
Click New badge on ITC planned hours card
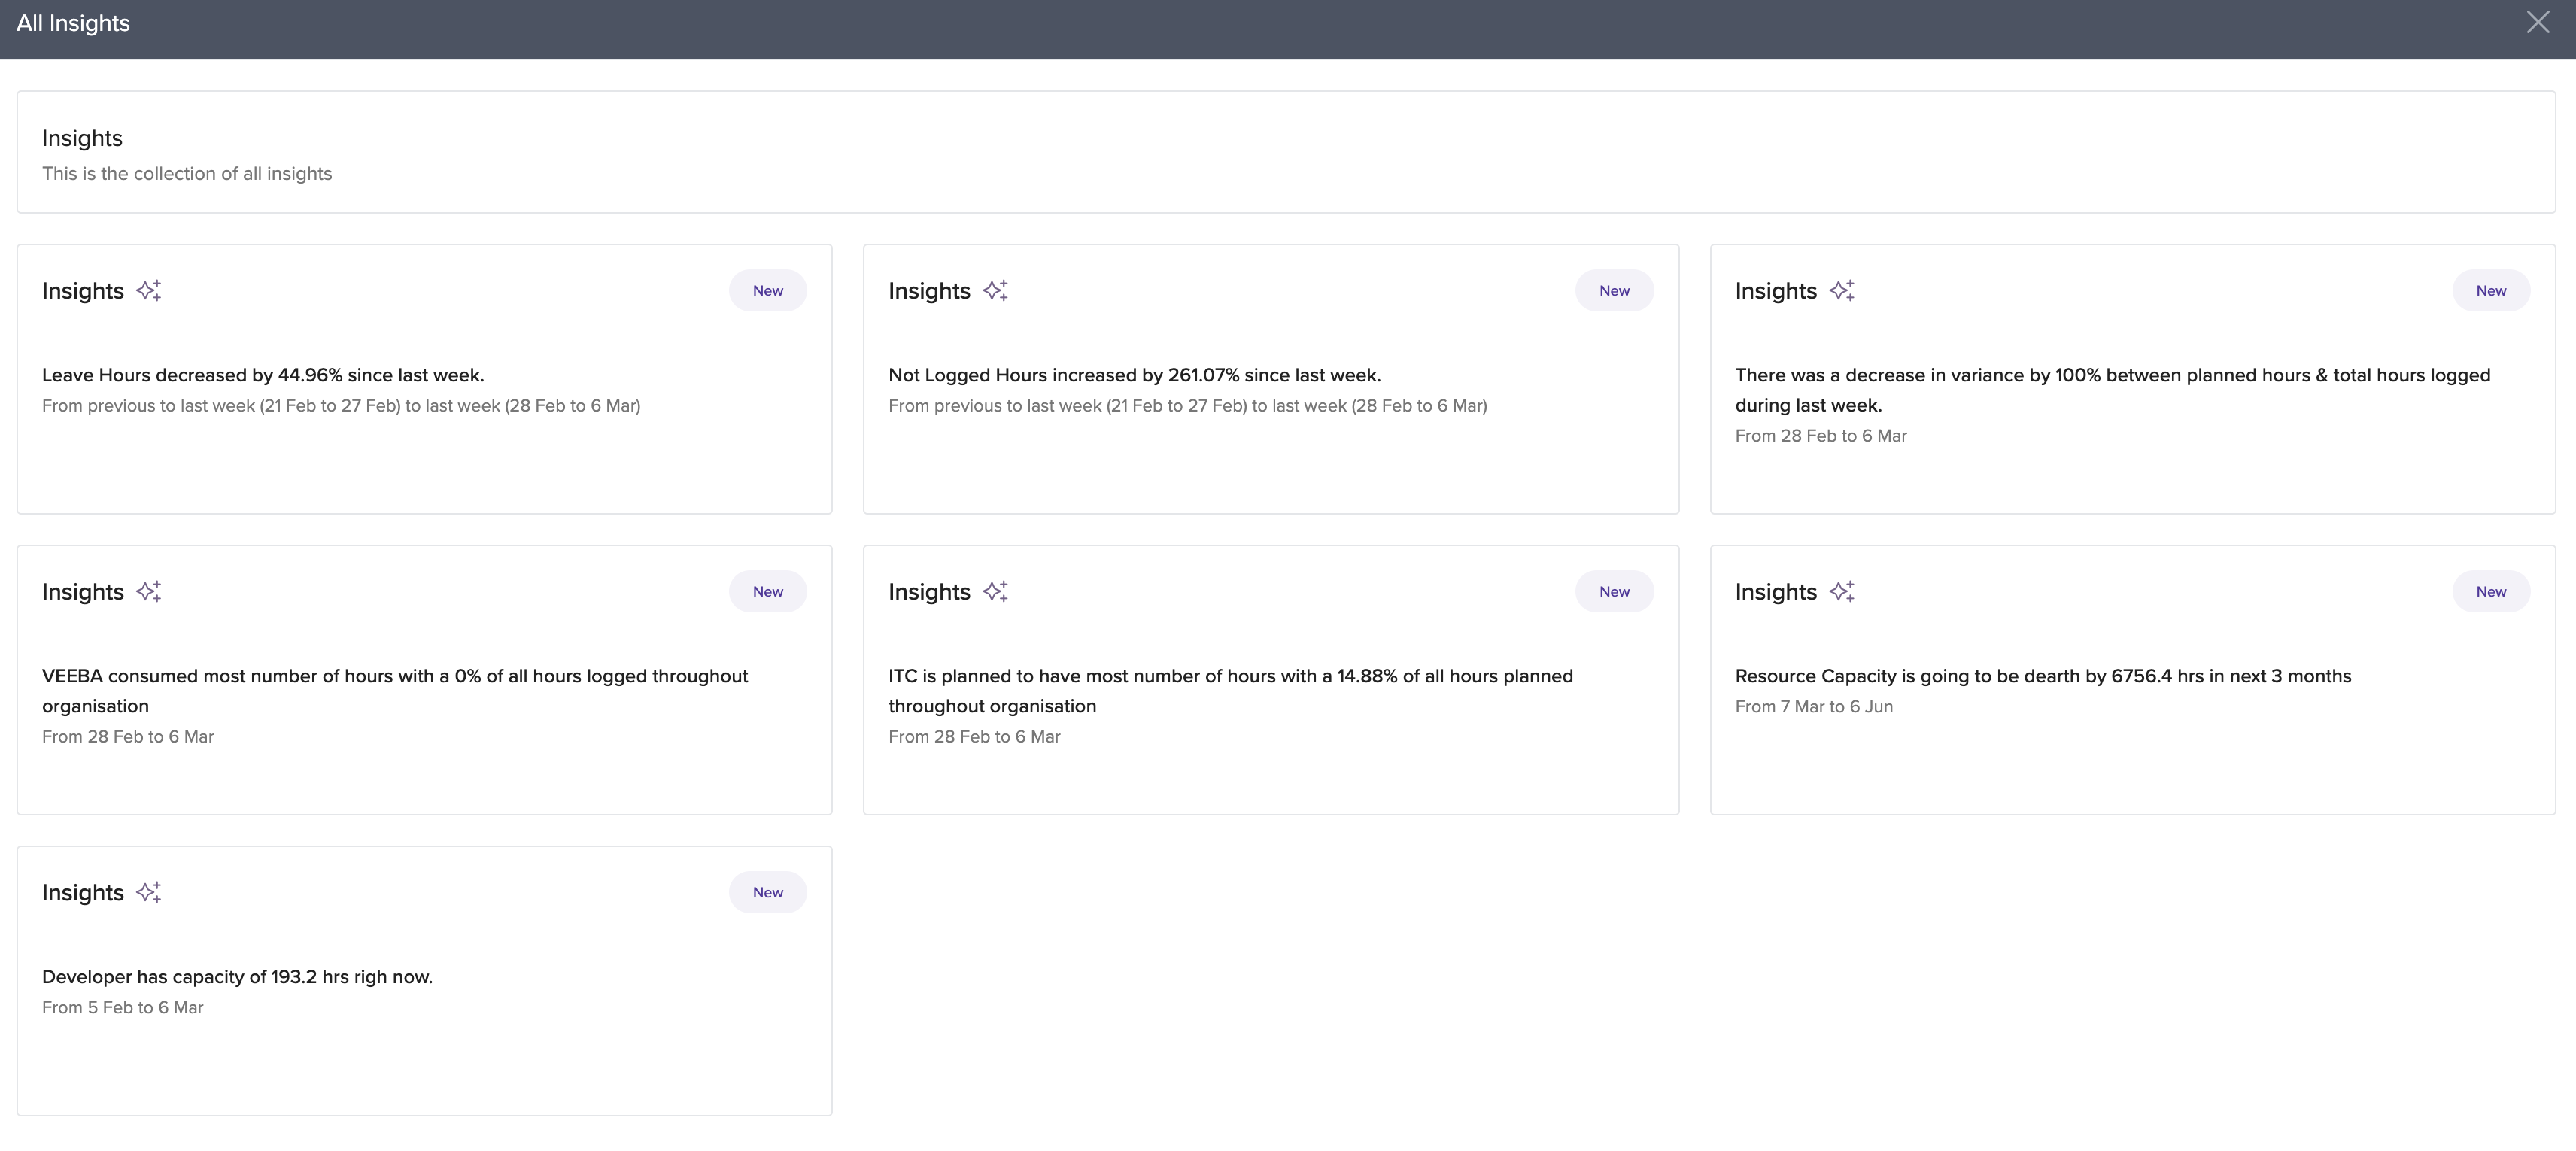pos(1614,592)
